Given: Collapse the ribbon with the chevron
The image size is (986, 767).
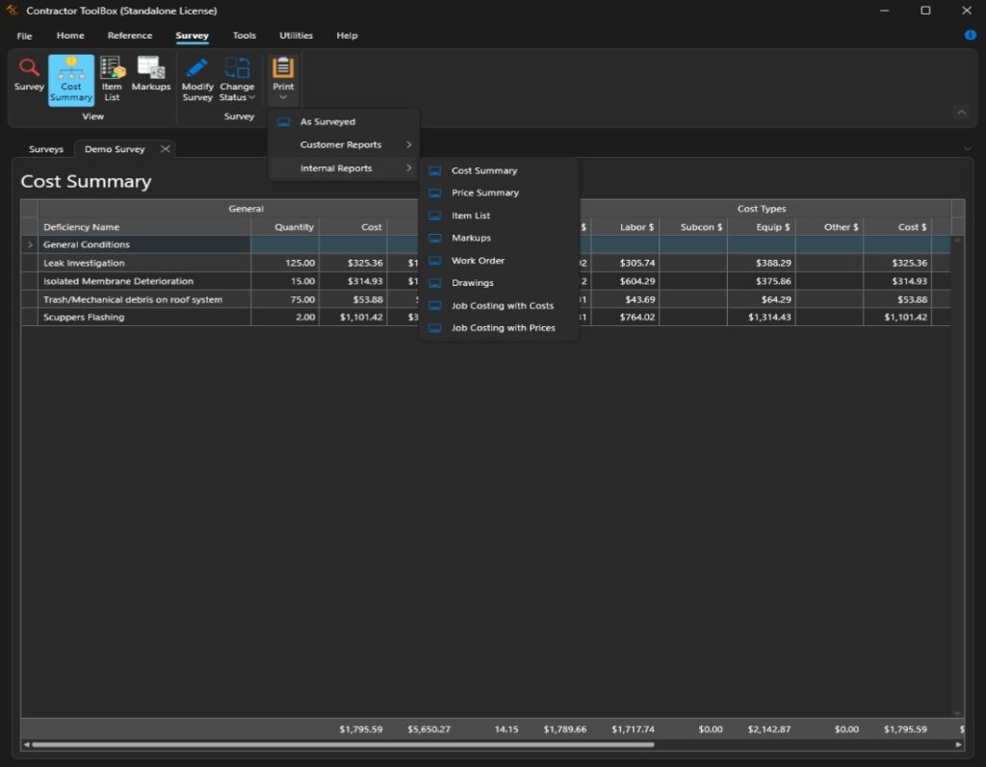Looking at the screenshot, I should click(x=961, y=113).
